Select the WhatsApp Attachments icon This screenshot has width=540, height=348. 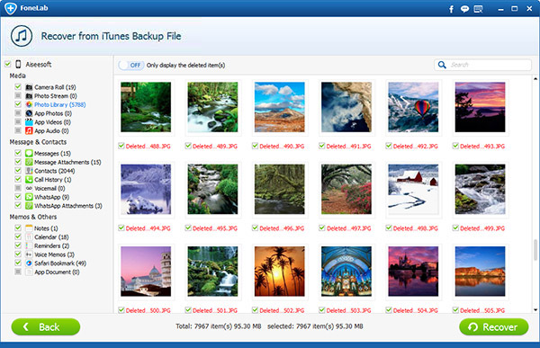(29, 206)
